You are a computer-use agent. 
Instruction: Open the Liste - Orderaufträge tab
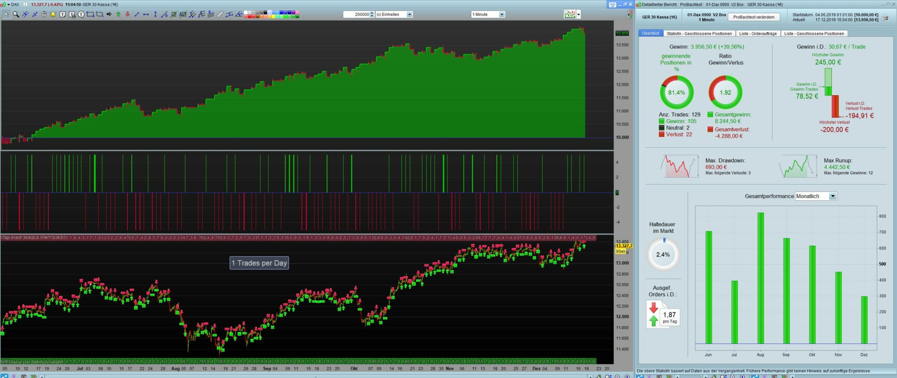[758, 33]
